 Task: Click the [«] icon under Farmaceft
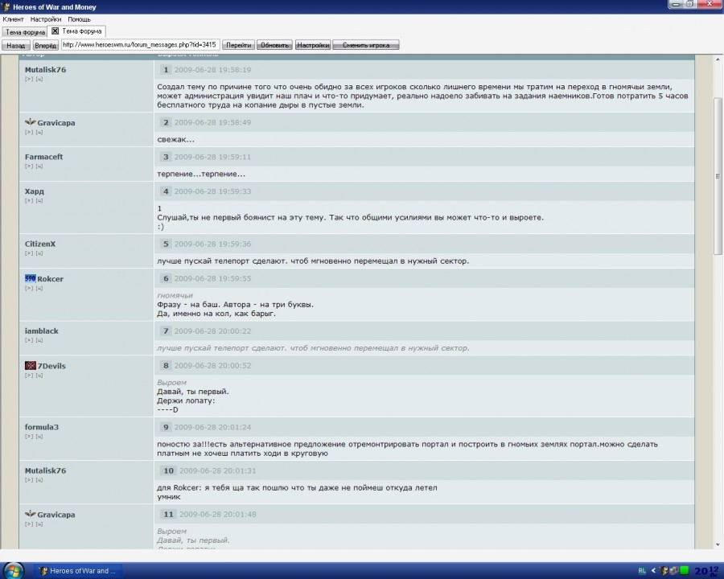pos(39,166)
